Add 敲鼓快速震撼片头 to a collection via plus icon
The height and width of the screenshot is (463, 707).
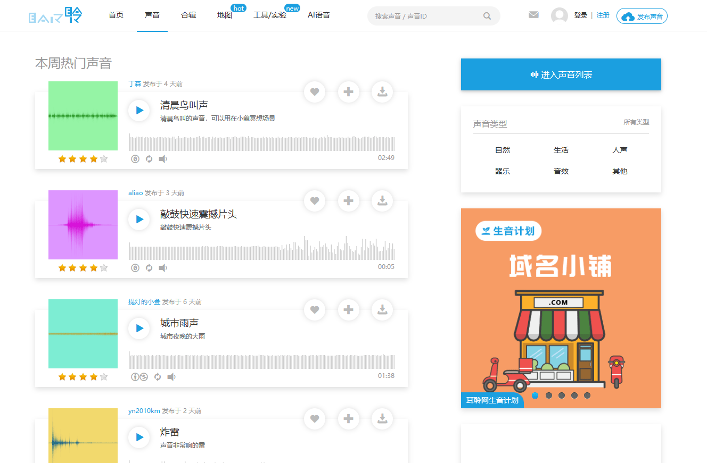[x=348, y=201]
